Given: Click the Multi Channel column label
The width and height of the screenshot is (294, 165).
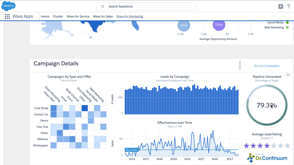Looking at the screenshot, I should point(73,95).
